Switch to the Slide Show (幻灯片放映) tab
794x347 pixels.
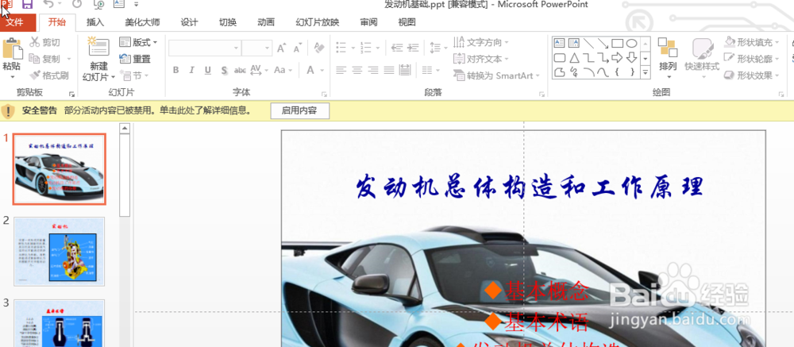pyautogui.click(x=318, y=22)
